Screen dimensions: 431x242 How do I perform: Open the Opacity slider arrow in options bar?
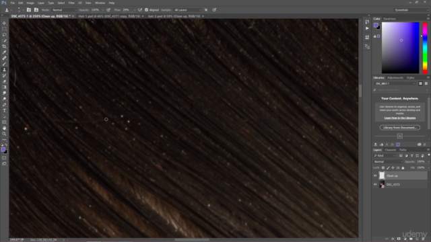pyautogui.click(x=102, y=10)
